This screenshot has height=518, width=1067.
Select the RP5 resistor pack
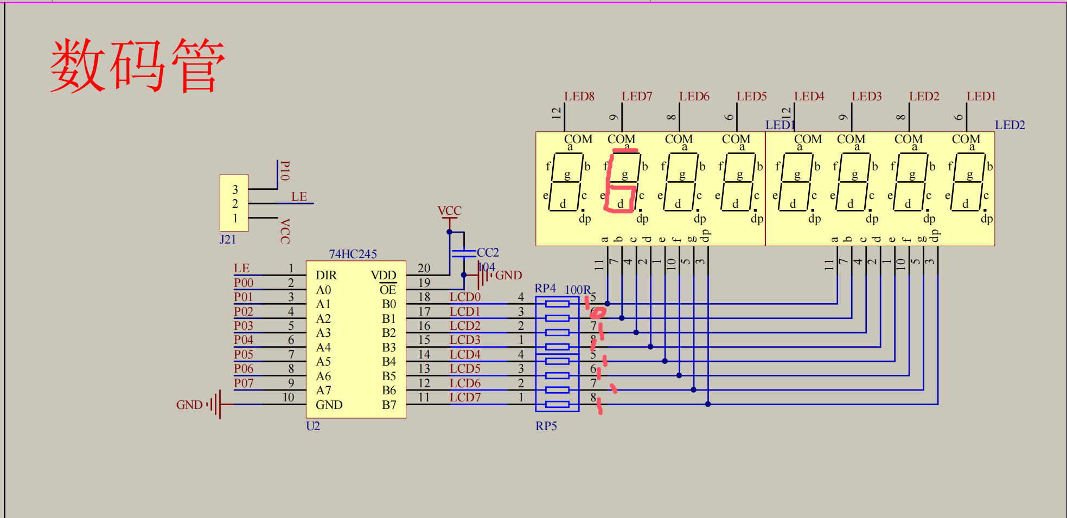tap(557, 382)
